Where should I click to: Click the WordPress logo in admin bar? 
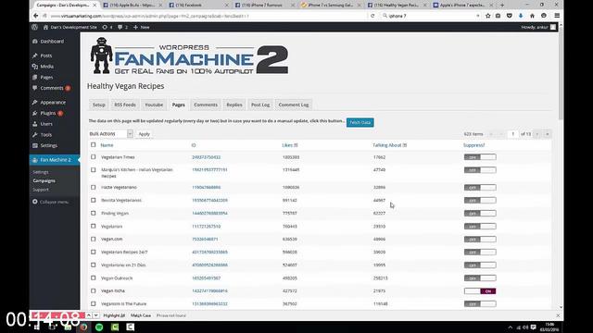click(x=35, y=27)
